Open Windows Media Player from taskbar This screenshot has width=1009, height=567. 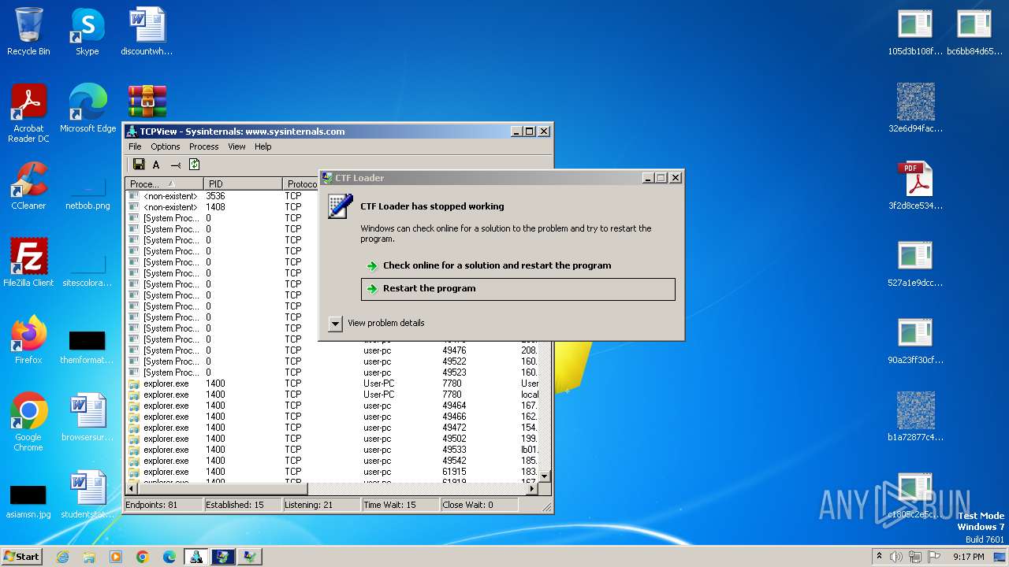tap(116, 557)
